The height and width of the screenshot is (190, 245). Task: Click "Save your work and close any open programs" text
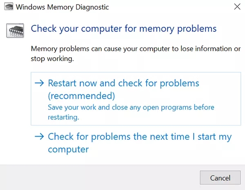pyautogui.click(x=131, y=107)
